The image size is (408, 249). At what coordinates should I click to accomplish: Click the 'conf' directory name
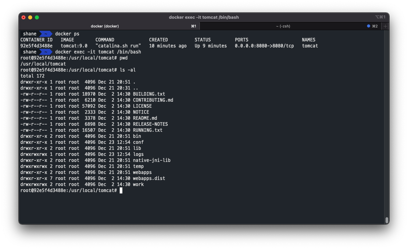[138, 142]
